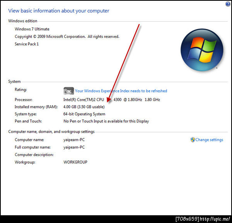Open the Change settings link

(209, 140)
